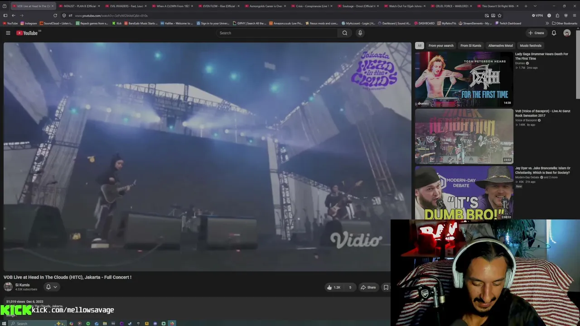This screenshot has height=326, width=580.
Task: Reload the page in browser toolbar
Action: click(55, 15)
